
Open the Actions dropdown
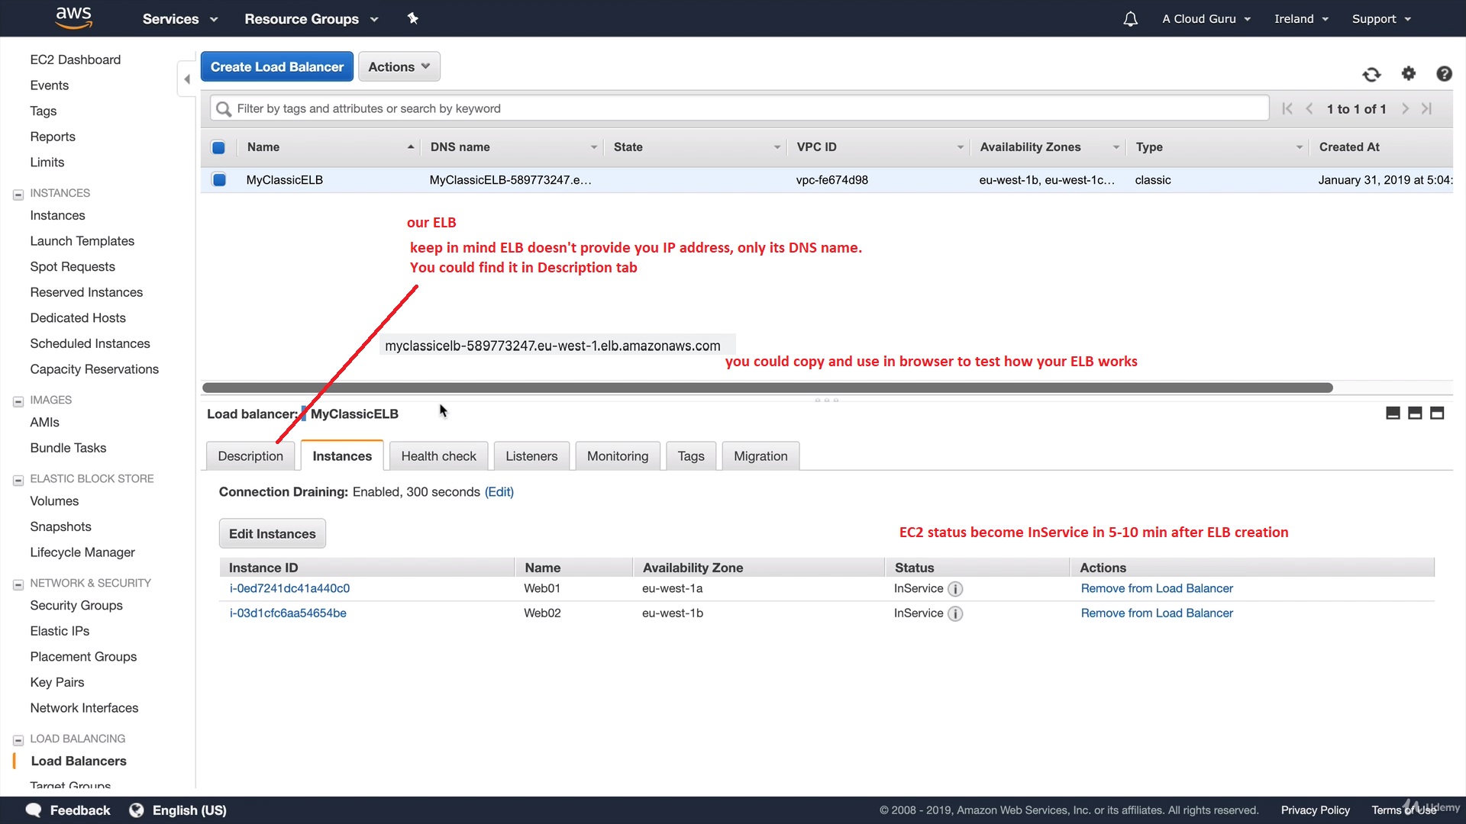coord(399,67)
